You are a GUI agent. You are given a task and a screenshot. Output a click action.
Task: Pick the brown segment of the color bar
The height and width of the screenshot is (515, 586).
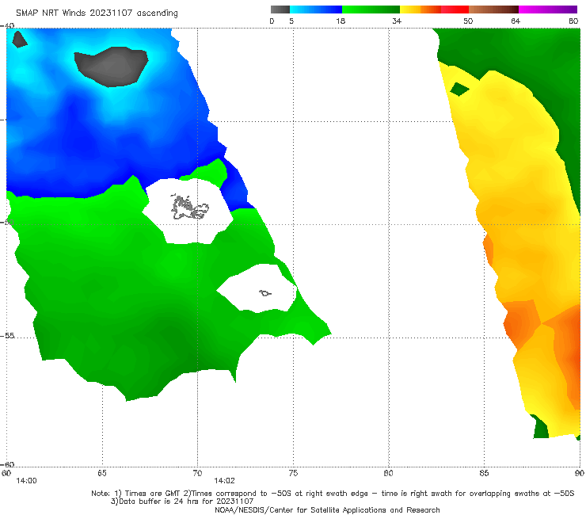pos(493,10)
